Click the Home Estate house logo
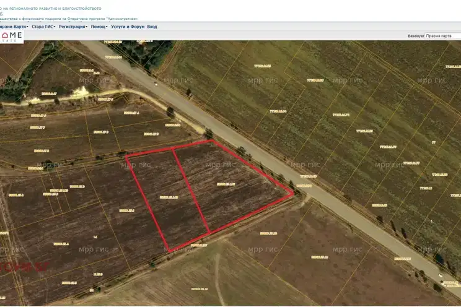461x307 pixels. click(x=12, y=37)
